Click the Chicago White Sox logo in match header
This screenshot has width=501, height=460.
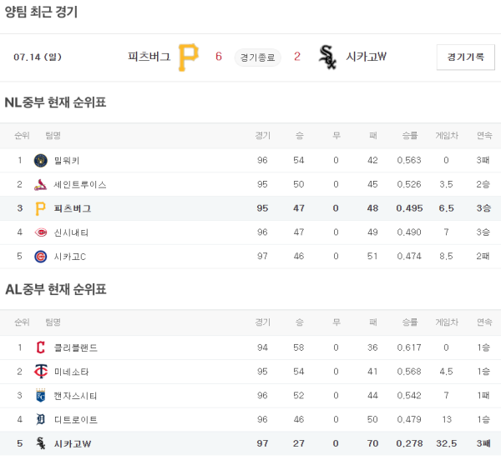pyautogui.click(x=327, y=57)
